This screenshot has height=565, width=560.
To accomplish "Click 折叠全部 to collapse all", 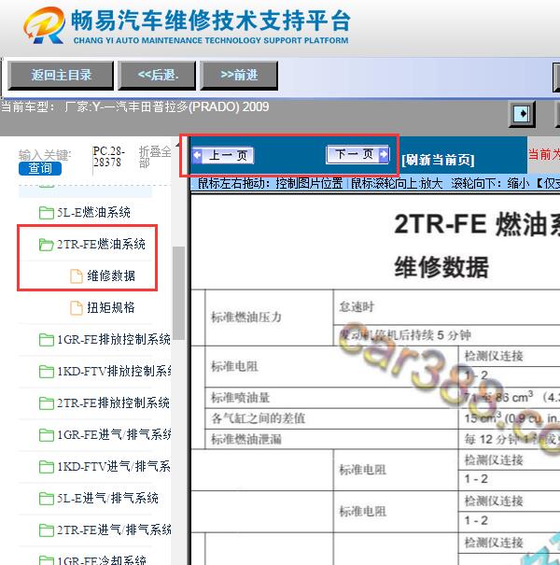I will point(155,157).
